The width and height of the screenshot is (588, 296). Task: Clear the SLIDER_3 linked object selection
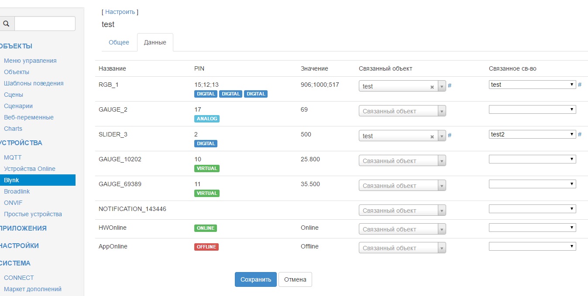(432, 136)
